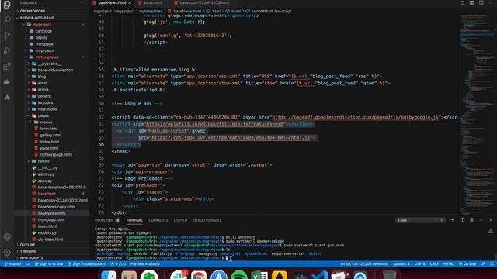The height and width of the screenshot is (279, 497).
Task: Click the master branch indicator
Action: (13, 263)
